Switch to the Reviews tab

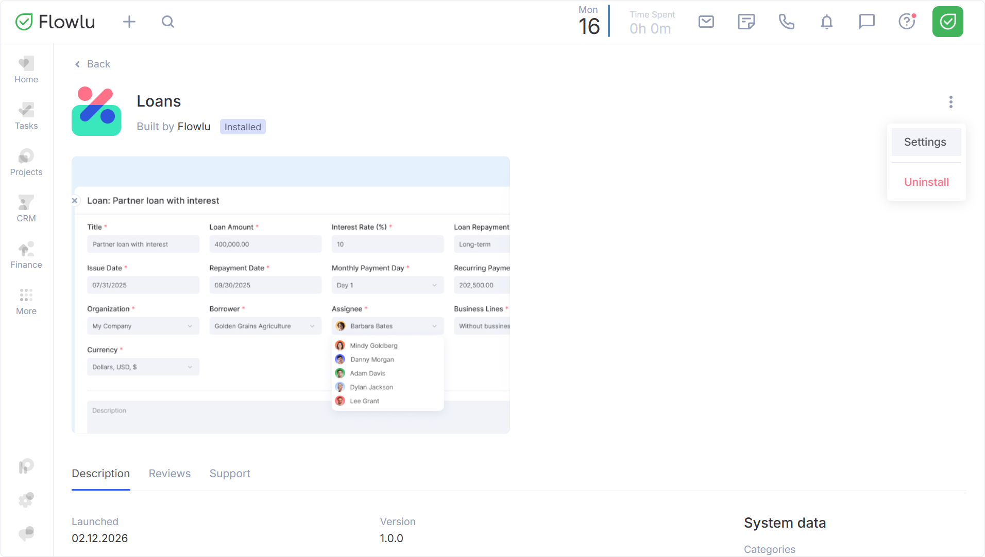pyautogui.click(x=169, y=474)
